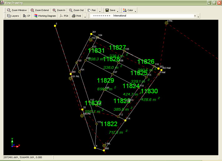
Task: Open the Layers panel
Action: 13,16
